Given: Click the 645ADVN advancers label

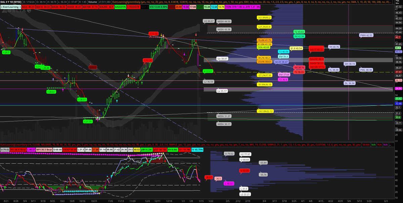Looking at the screenshot, I should tap(120, 7).
